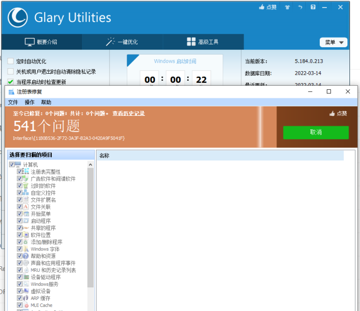360x311 pixels.
Task: Switch to 高级工具 tab
Action: (x=203, y=42)
